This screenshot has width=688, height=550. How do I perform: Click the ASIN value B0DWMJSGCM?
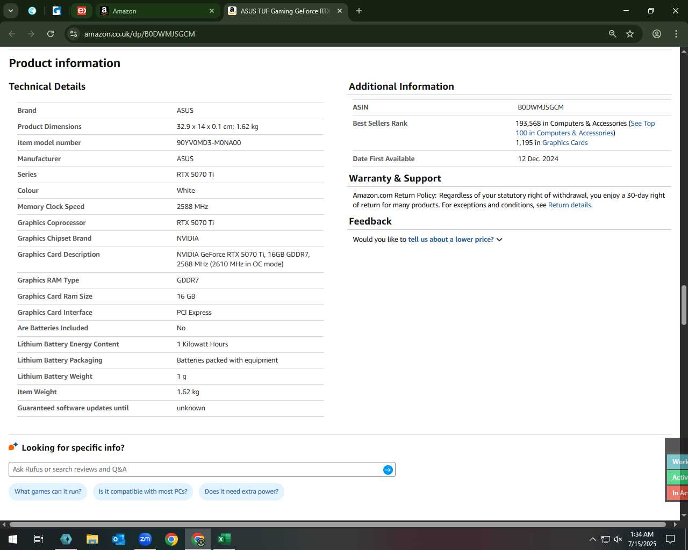540,107
